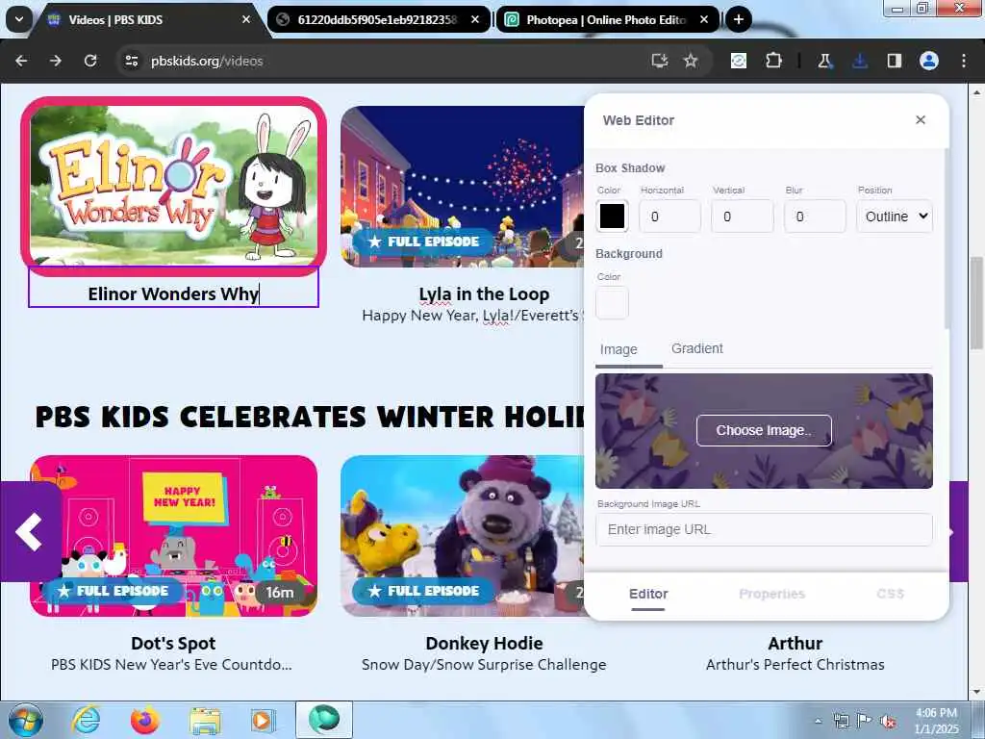Screen dimensions: 985x739
Task: Close the Photopea tab
Action: point(704,19)
